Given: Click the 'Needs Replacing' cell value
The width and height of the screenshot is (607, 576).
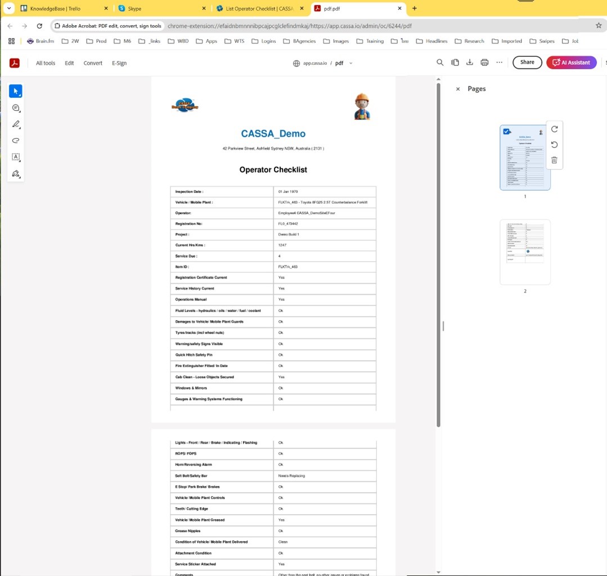Looking at the screenshot, I should pyautogui.click(x=291, y=476).
